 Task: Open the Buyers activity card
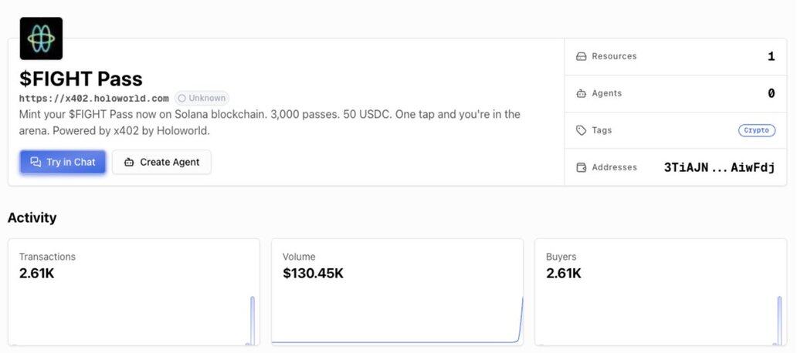pos(660,291)
